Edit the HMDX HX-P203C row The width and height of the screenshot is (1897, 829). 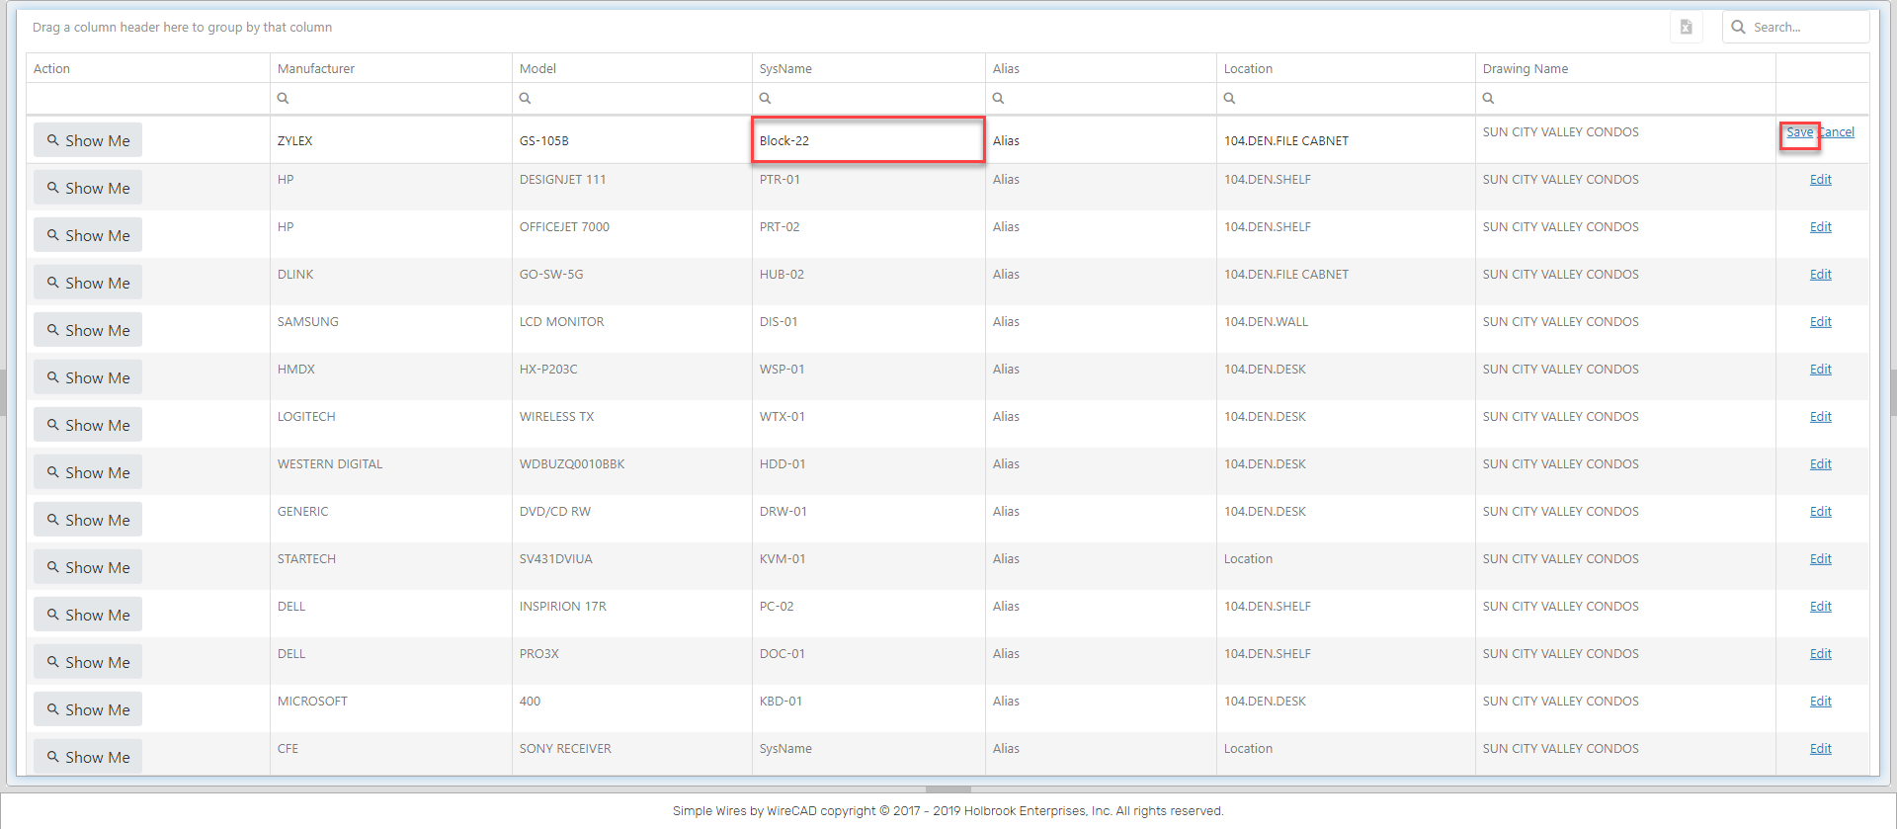pos(1820,370)
